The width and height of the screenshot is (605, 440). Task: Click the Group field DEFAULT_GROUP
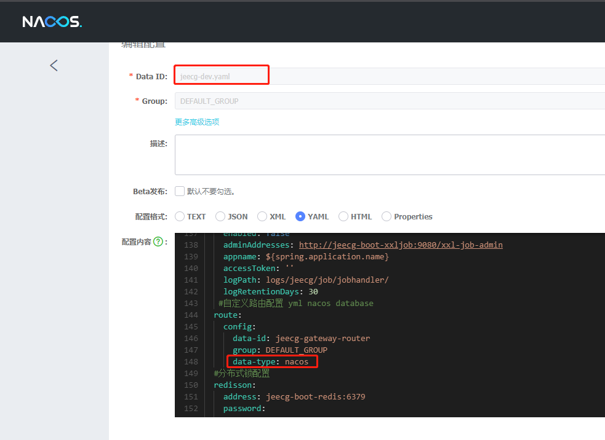(390, 101)
